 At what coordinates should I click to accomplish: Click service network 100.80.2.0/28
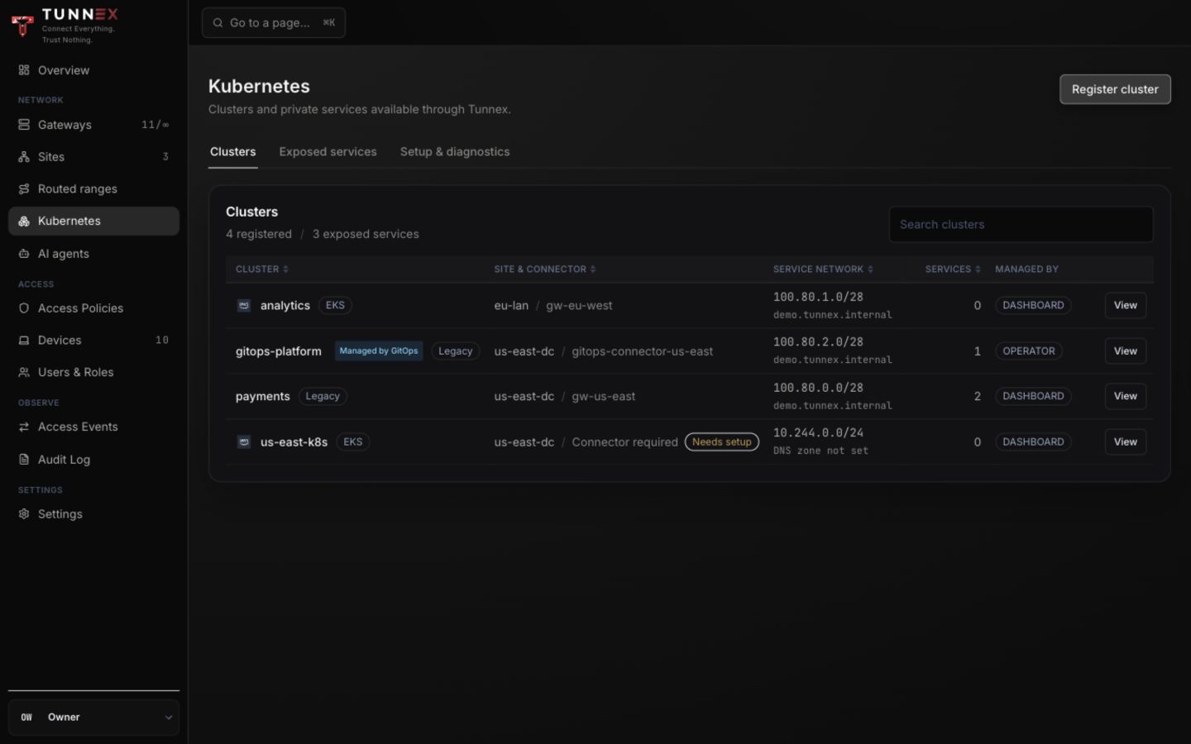point(818,342)
